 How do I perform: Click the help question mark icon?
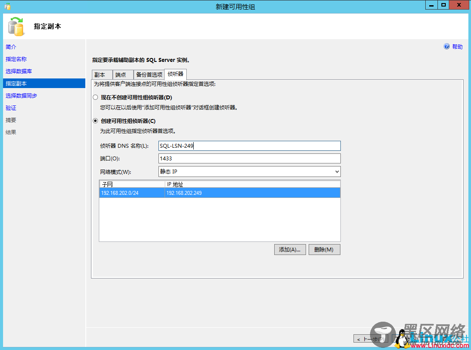point(447,46)
